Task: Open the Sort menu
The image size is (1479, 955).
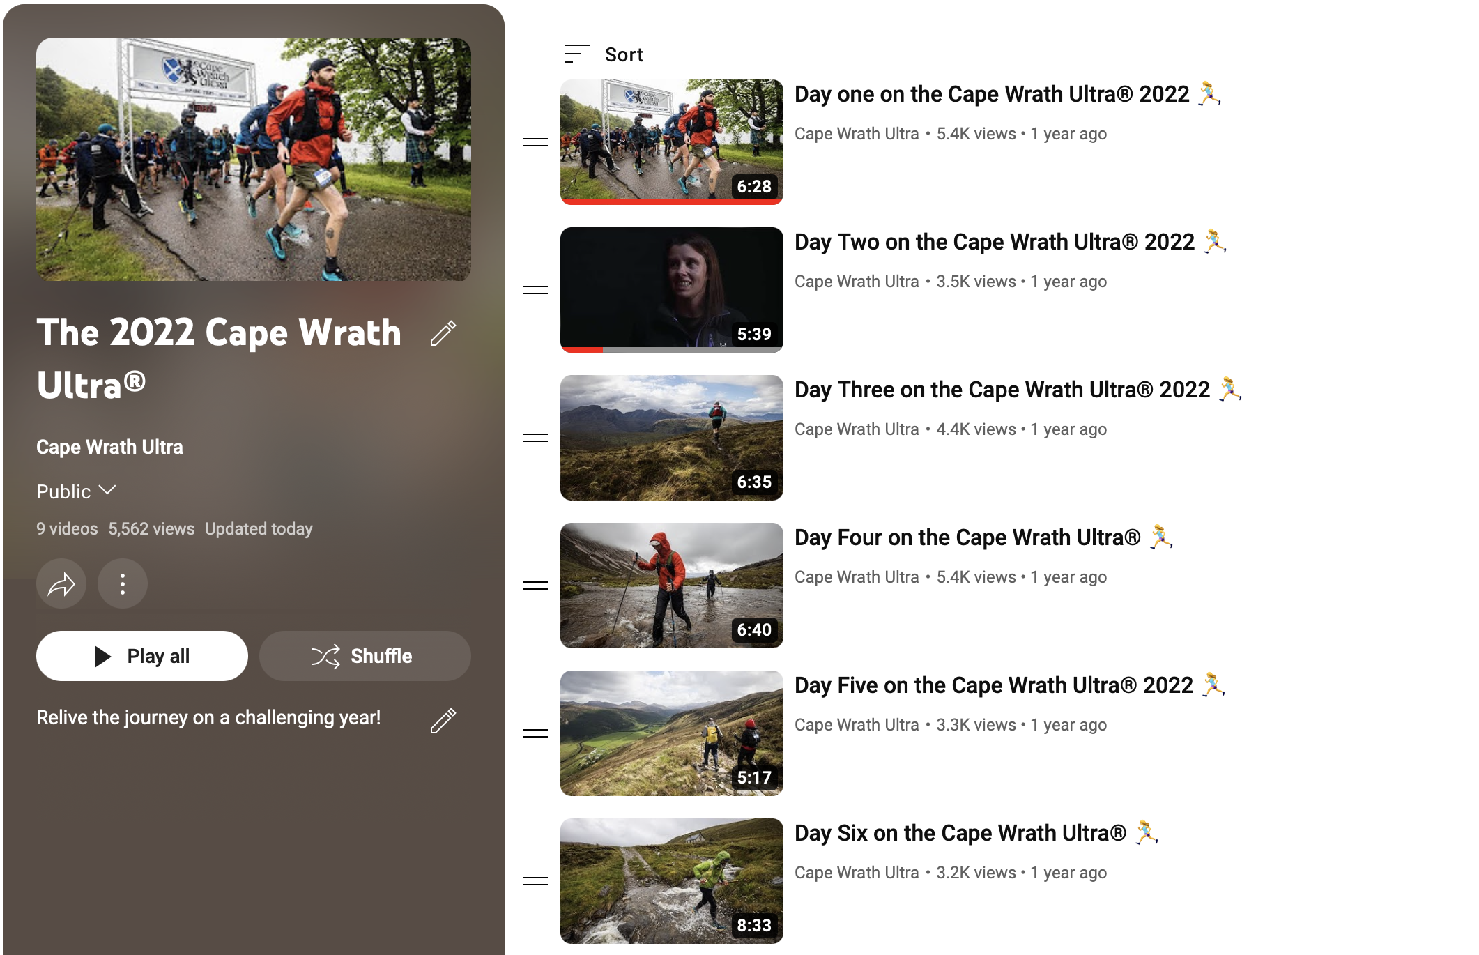Action: pos(624,54)
